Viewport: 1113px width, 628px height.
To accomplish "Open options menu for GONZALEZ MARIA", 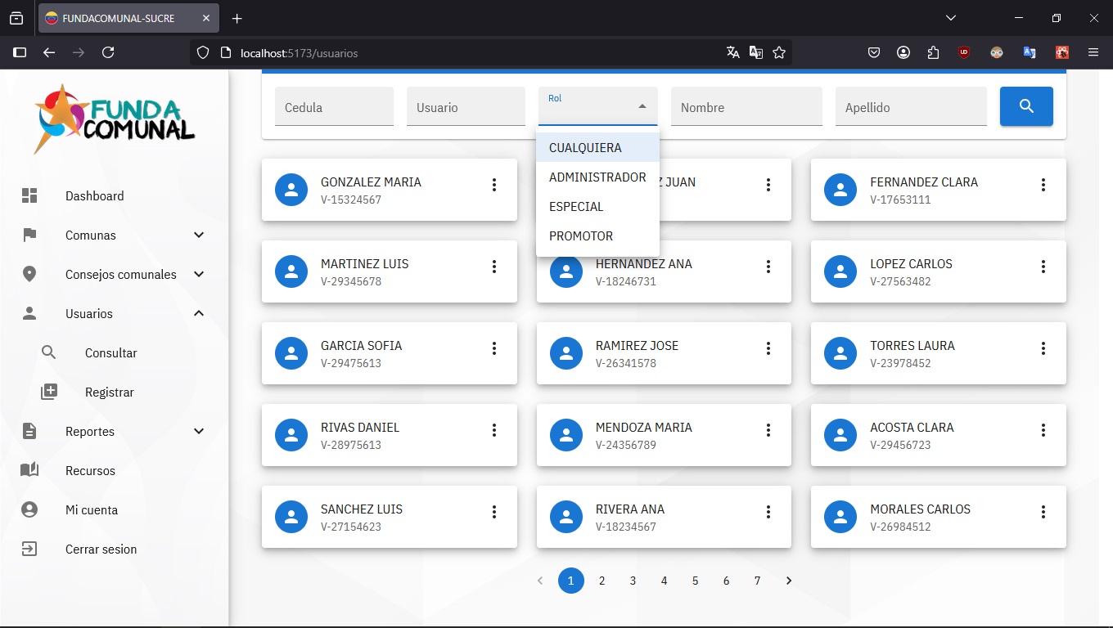I will [x=494, y=185].
